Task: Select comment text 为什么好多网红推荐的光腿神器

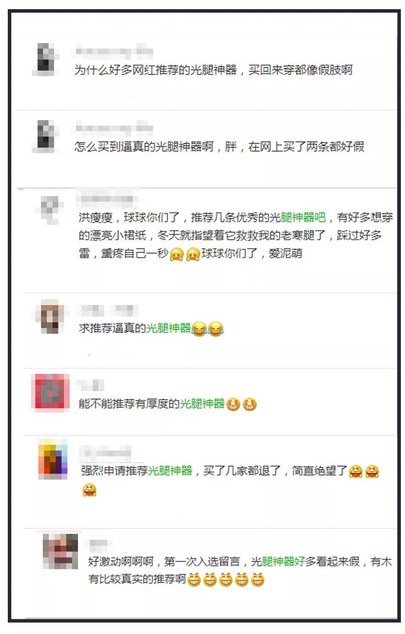Action: tap(156, 70)
